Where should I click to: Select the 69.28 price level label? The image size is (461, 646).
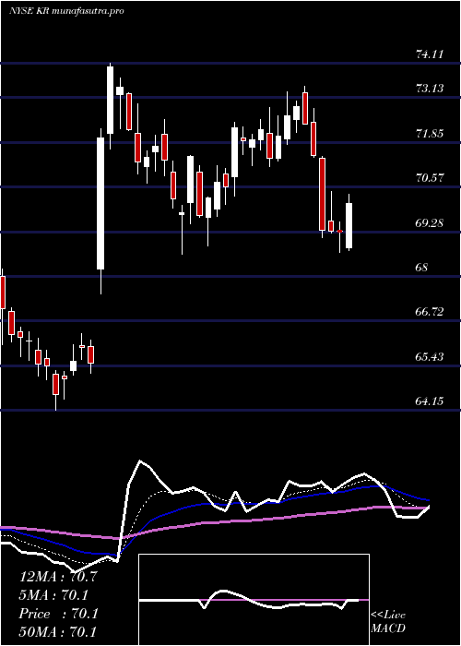click(x=430, y=223)
